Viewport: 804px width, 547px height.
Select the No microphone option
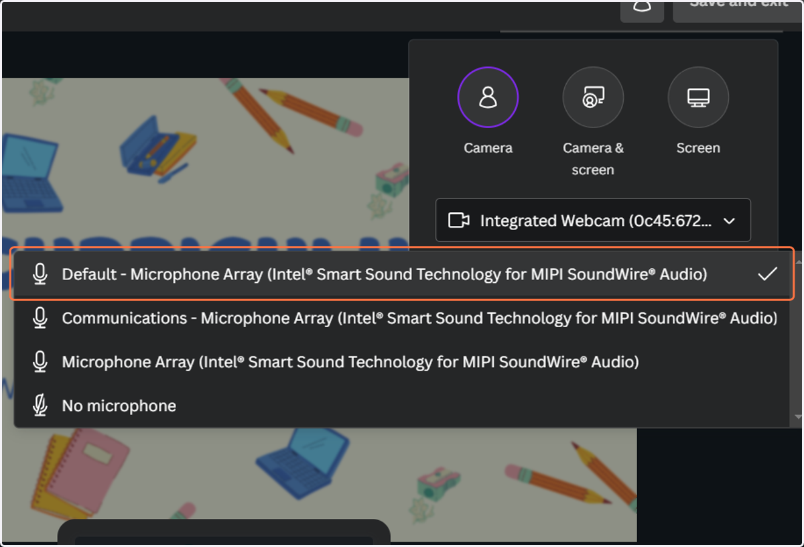pos(403,406)
